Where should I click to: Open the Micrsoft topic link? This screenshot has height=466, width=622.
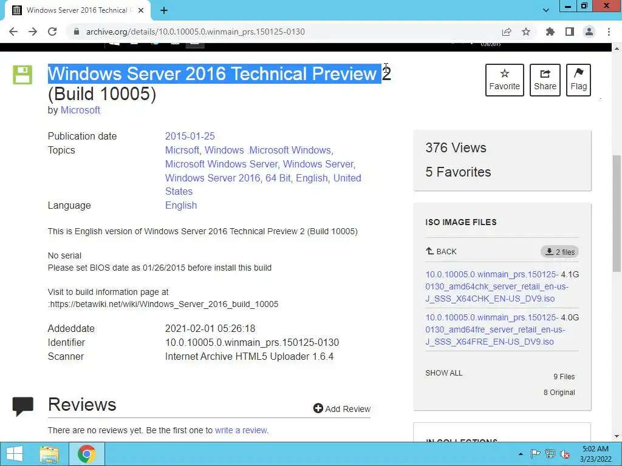(182, 150)
